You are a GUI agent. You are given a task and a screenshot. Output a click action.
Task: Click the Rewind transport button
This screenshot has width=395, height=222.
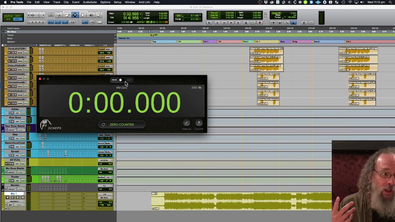(x=224, y=23)
